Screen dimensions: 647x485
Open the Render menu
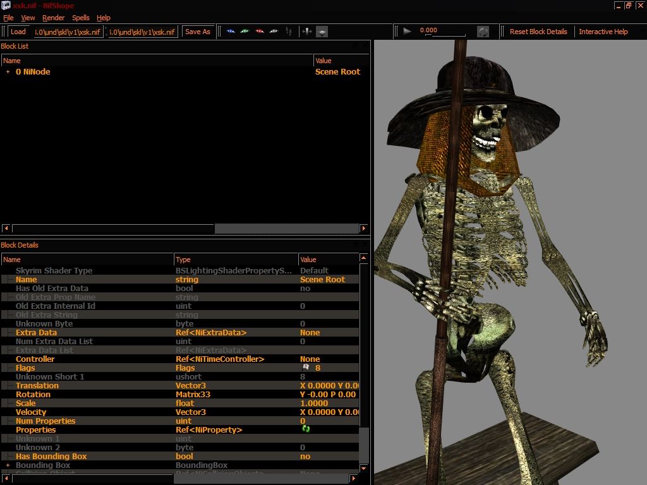[x=53, y=18]
